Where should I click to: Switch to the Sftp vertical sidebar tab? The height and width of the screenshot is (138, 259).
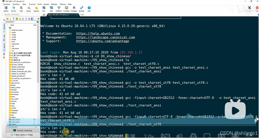(x=4, y=55)
